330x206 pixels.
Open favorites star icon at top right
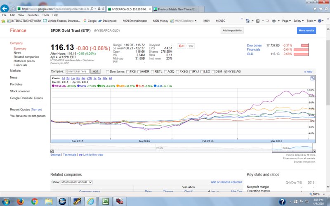321,9
